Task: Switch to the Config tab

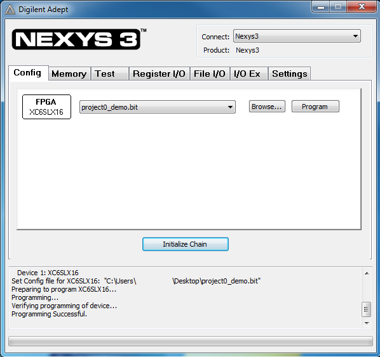Action: point(28,72)
